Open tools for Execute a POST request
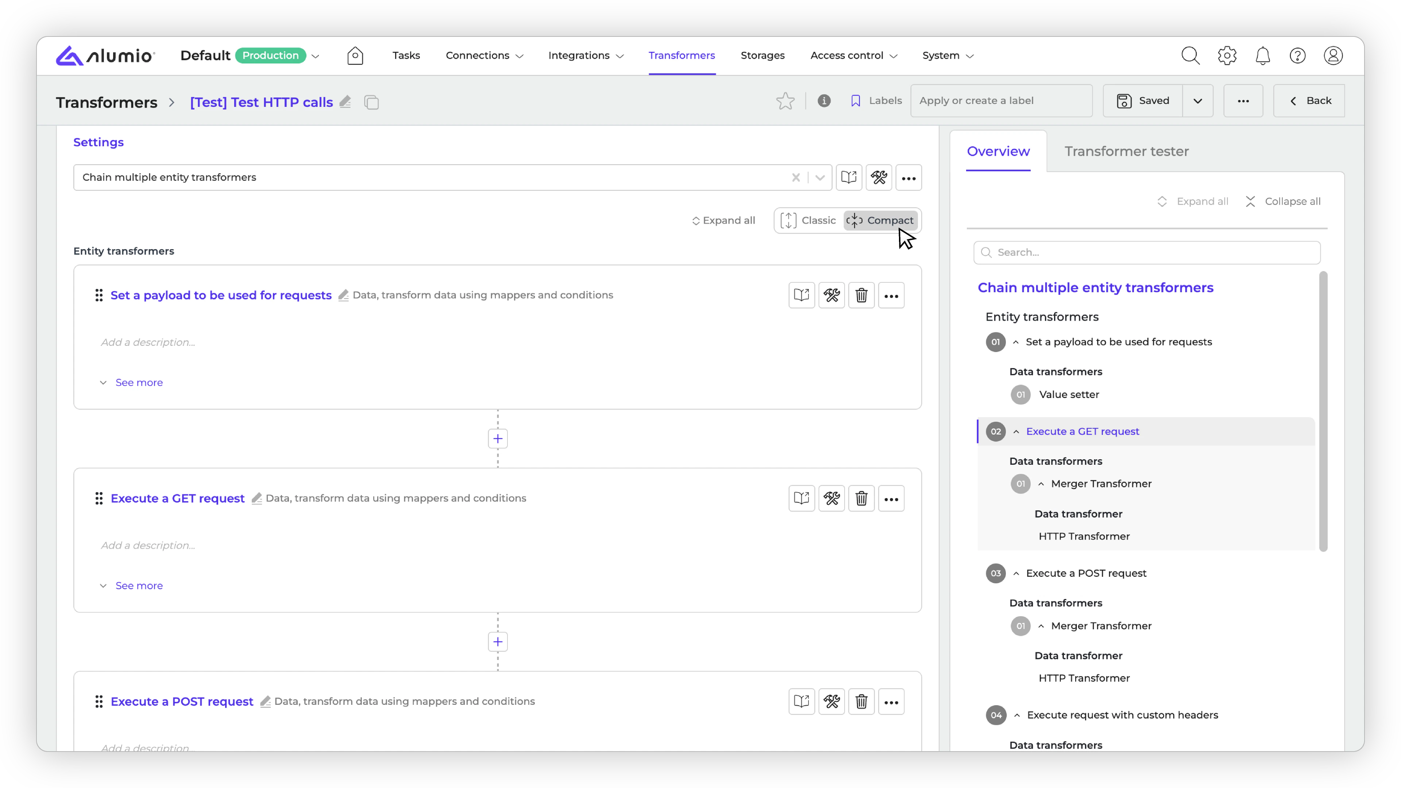 [831, 702]
